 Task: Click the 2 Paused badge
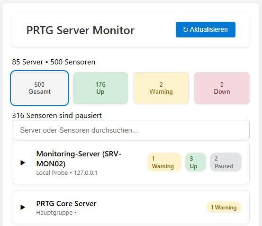click(226, 162)
